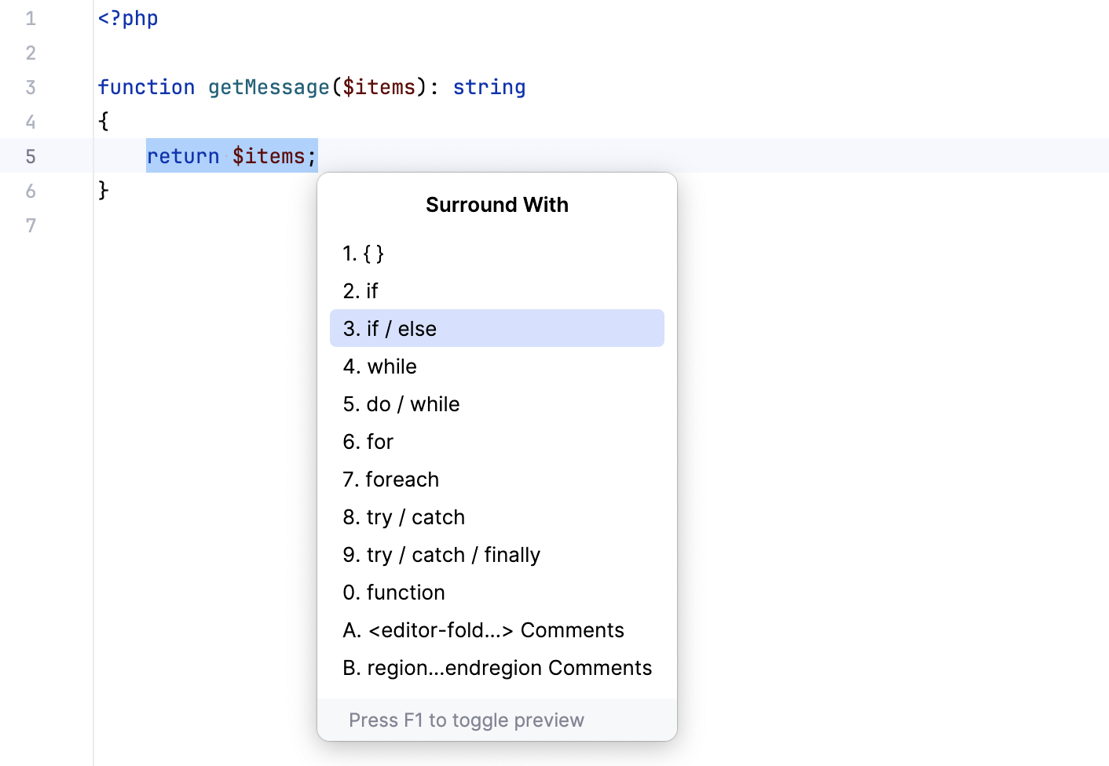The height and width of the screenshot is (766, 1109).
Task: Click line number 5 in the gutter
Action: 31,156
